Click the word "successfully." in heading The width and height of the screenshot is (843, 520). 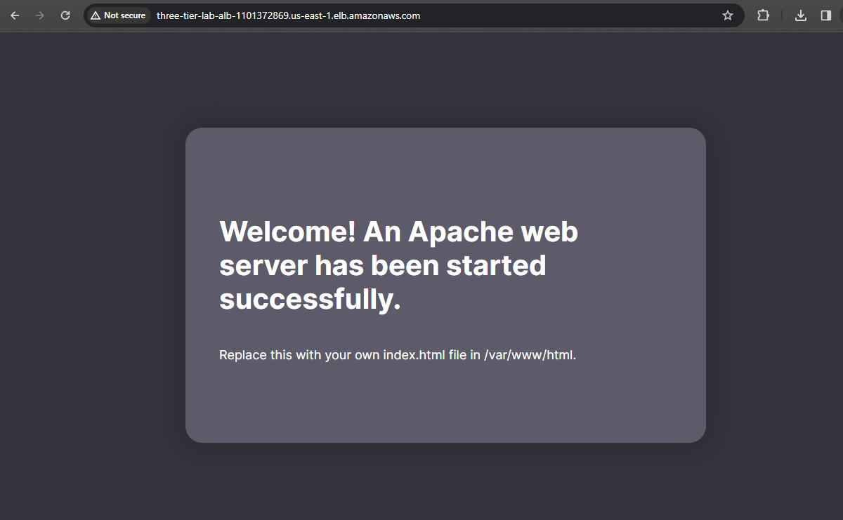[310, 299]
